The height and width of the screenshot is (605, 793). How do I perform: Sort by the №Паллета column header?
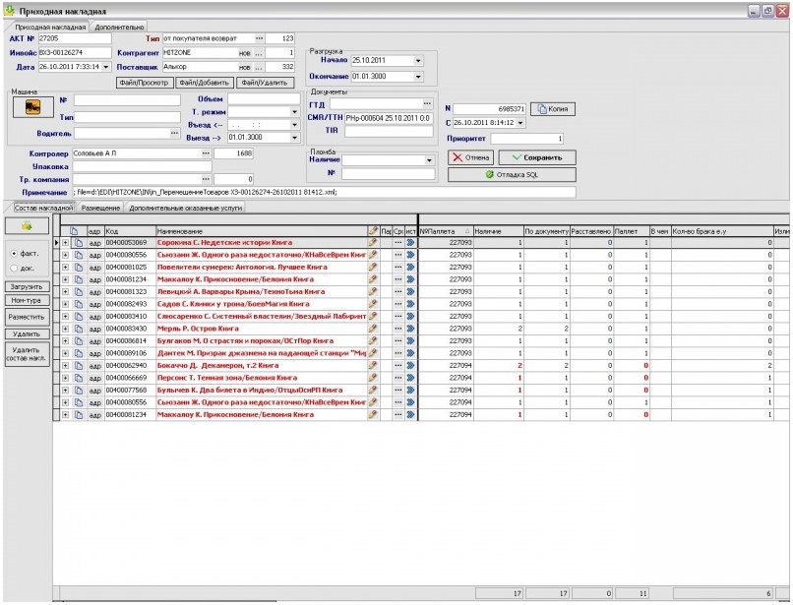point(441,229)
